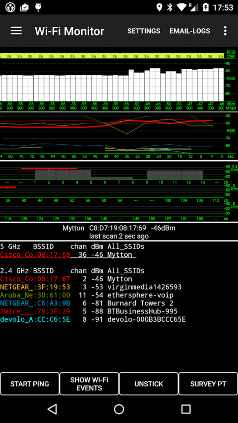Tap the battery charging status icon
Image resolution: width=238 pixels, height=423 pixels.
coord(206,7)
